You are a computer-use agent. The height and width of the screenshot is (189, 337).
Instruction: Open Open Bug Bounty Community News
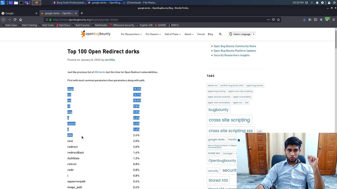235,46
